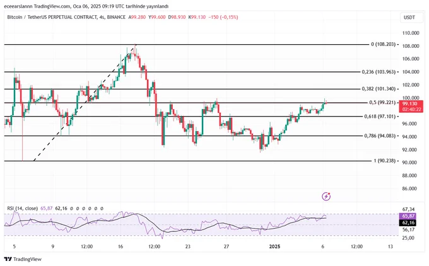Click the red 99.130 current price tag
The width and height of the screenshot is (429, 266).
pyautogui.click(x=411, y=104)
